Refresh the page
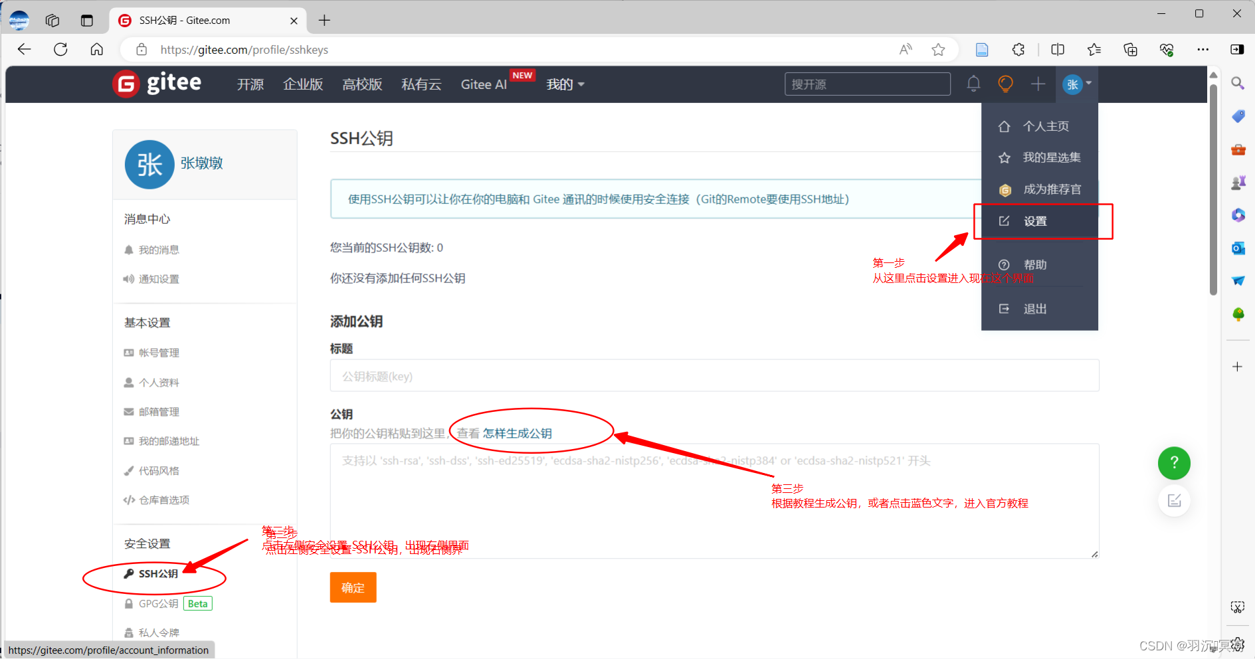1255x659 pixels. point(60,49)
